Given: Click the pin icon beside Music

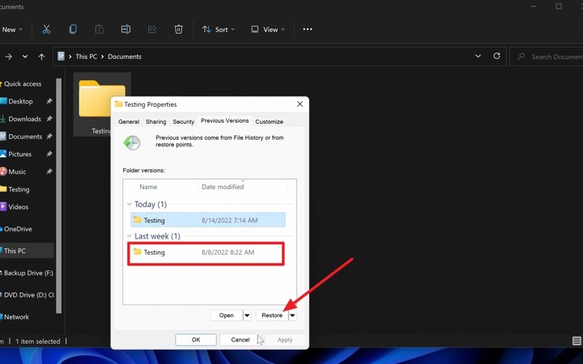Looking at the screenshot, I should click(49, 171).
